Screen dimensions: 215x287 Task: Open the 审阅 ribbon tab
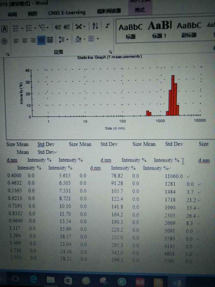pos(12,14)
